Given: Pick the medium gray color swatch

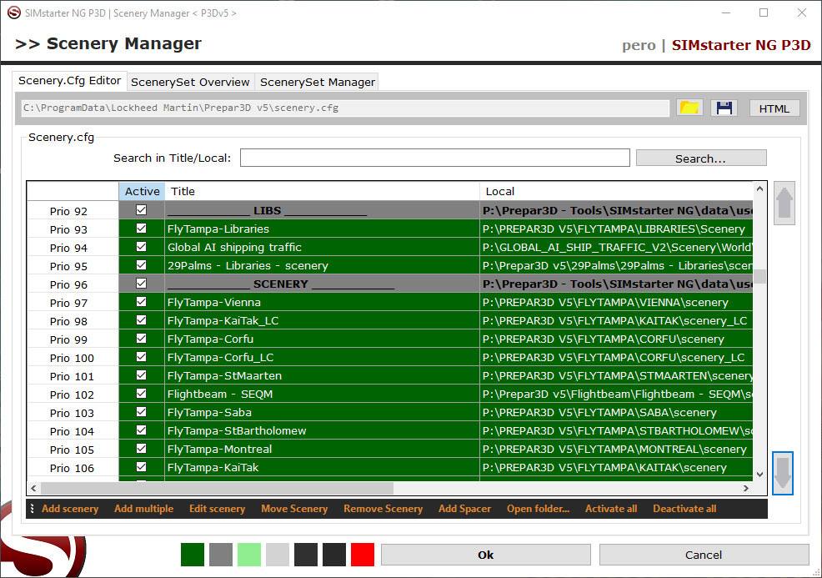Looking at the screenshot, I should 221,555.
